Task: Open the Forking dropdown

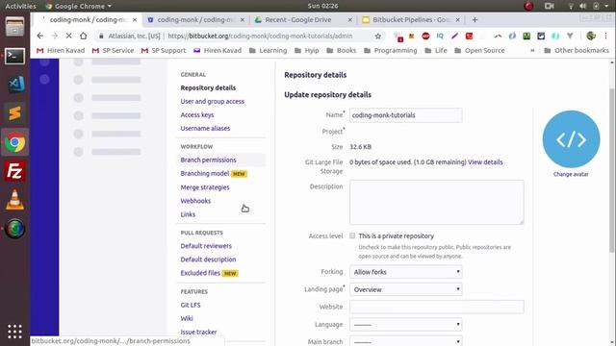Action: coord(406,272)
